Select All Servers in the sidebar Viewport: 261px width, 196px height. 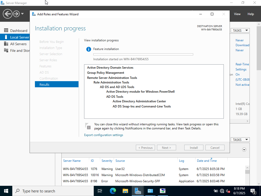click(x=18, y=44)
